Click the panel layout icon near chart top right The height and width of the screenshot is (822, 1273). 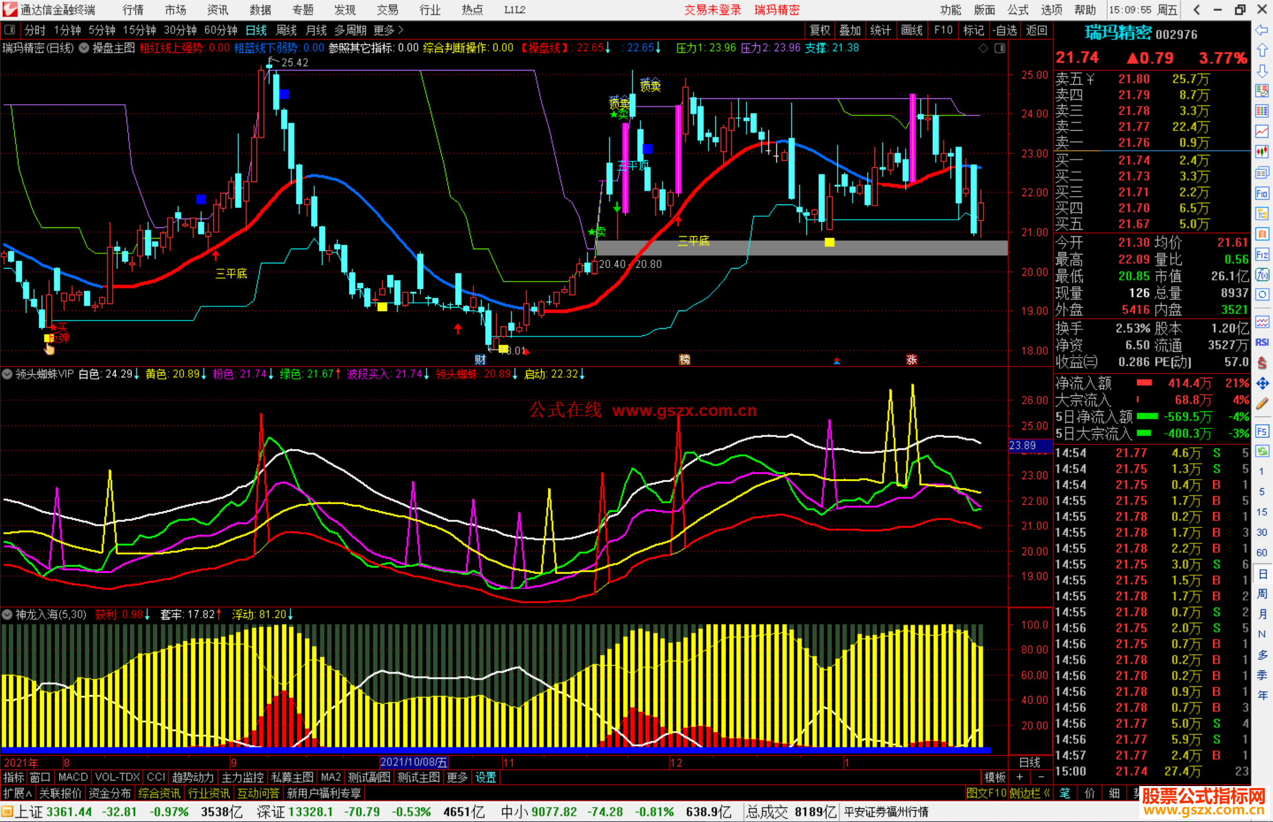coord(1000,48)
